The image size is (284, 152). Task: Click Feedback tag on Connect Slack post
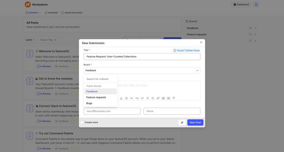click(x=62, y=121)
